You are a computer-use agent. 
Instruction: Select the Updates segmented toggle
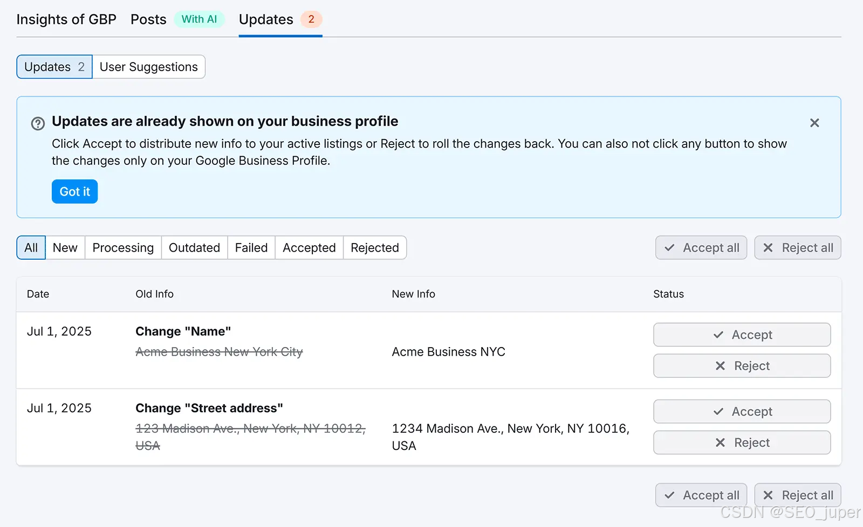tap(54, 67)
